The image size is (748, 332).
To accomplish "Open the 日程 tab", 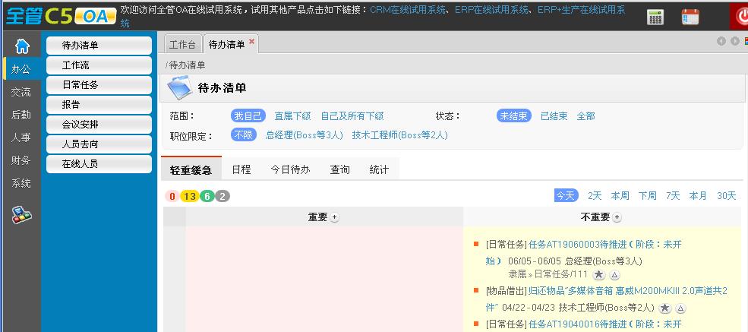I will pos(241,170).
